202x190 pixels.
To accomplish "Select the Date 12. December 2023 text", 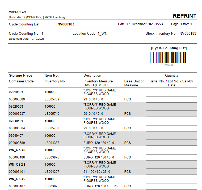I will pos(141,24).
